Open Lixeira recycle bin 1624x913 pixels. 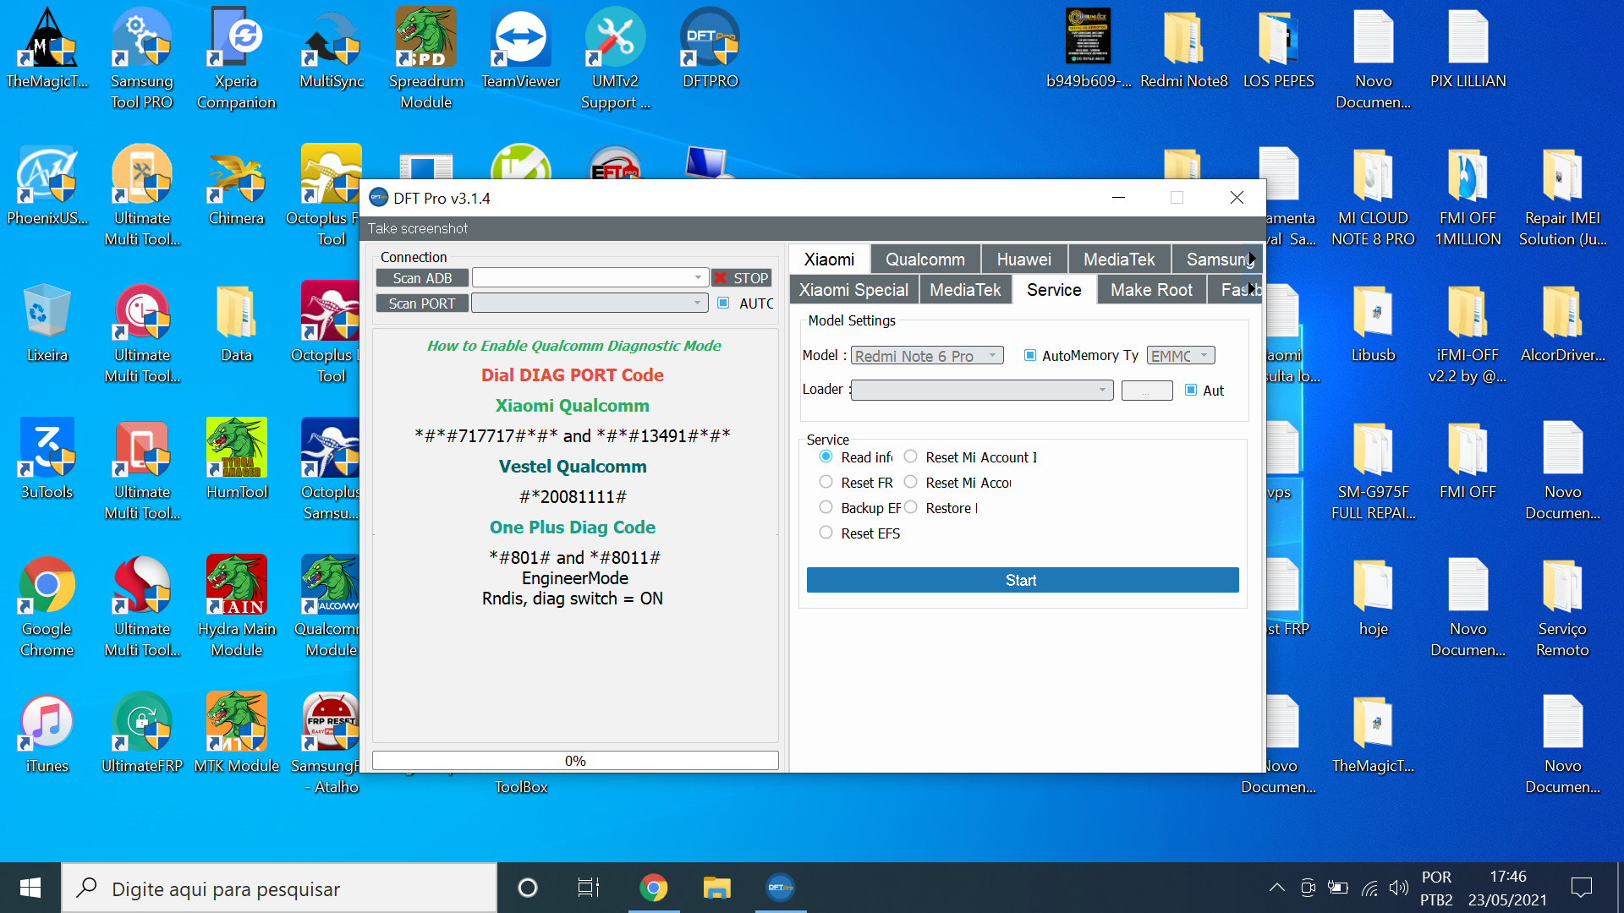[47, 323]
